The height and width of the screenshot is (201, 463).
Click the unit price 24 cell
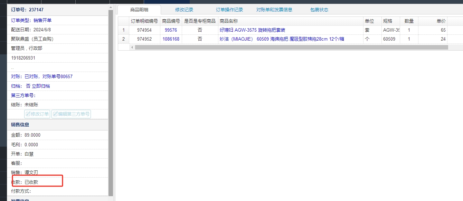coord(433,39)
